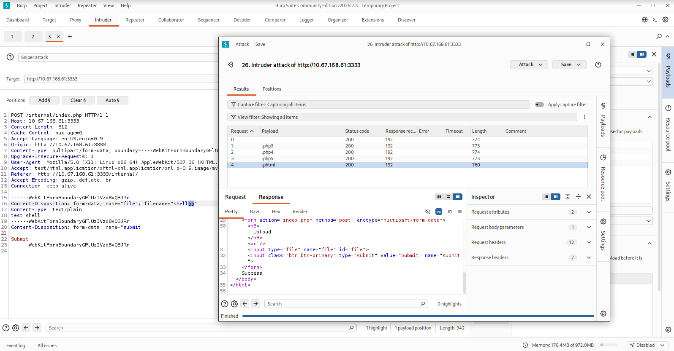Select side-by-side request/response layout
674x351 pixels.
(439, 197)
